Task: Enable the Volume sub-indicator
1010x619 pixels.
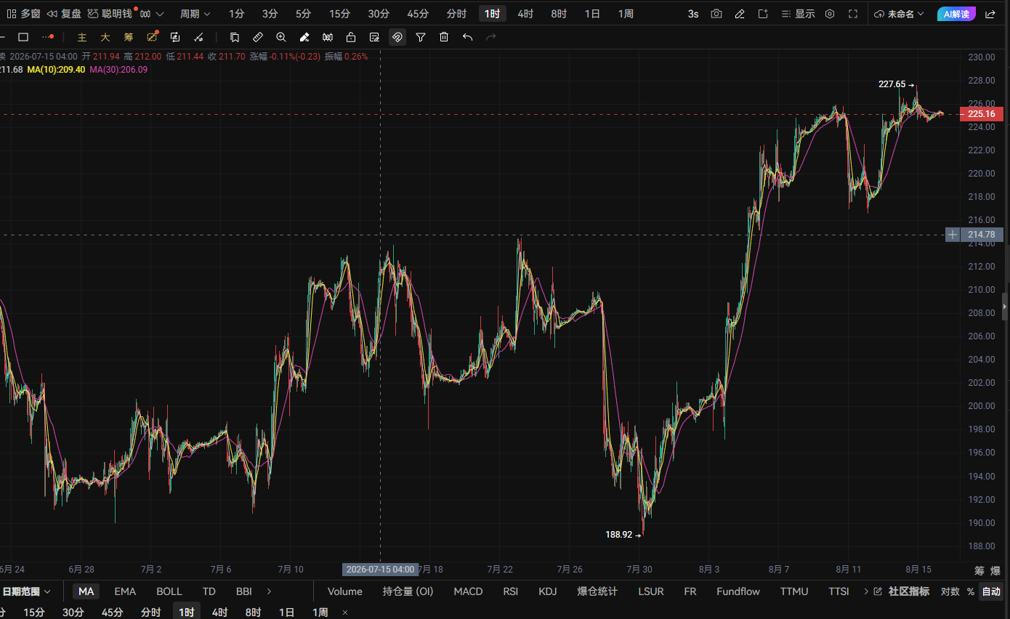Action: (x=344, y=591)
